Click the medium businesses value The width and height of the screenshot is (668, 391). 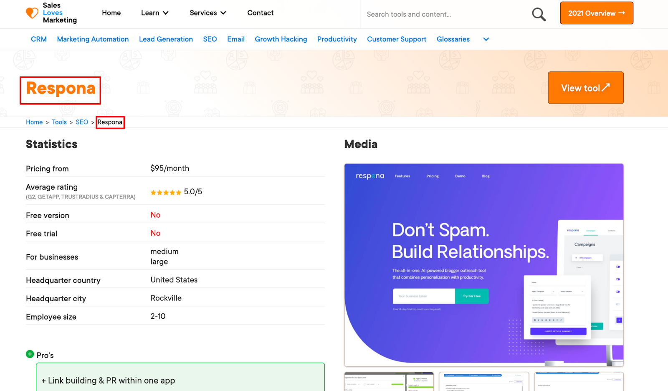click(x=164, y=251)
